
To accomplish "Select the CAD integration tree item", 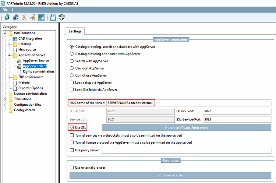I will pos(30,39).
